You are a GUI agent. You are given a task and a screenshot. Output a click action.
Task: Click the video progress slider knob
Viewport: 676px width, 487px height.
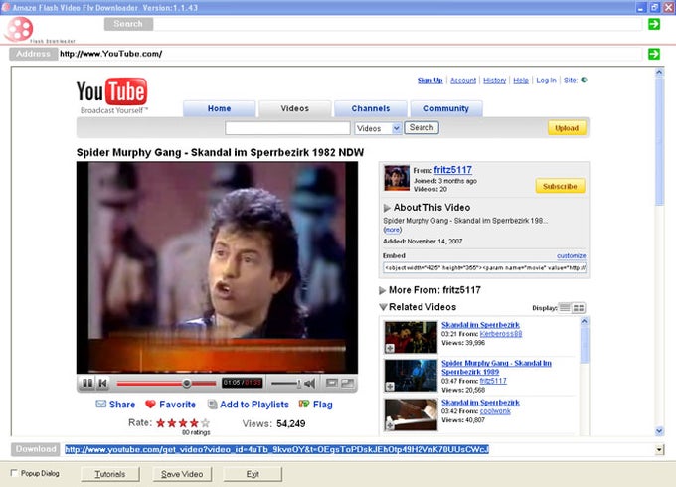point(186,383)
